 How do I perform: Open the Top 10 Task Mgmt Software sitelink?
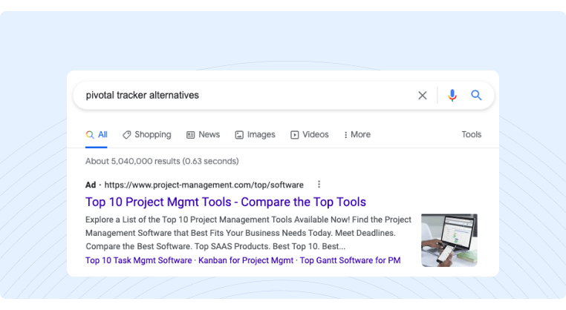[139, 260]
